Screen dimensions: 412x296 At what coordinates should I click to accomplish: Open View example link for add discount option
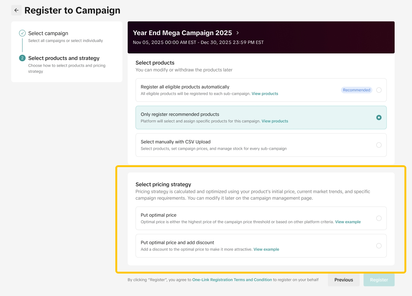(266, 250)
